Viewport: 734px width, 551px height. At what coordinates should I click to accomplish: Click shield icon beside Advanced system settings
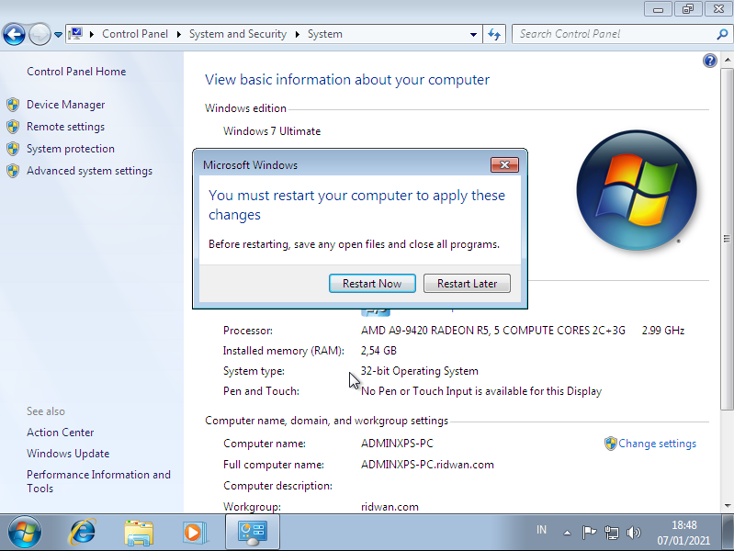click(13, 171)
